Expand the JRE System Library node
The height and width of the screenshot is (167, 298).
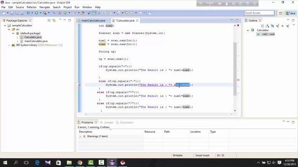point(9,45)
